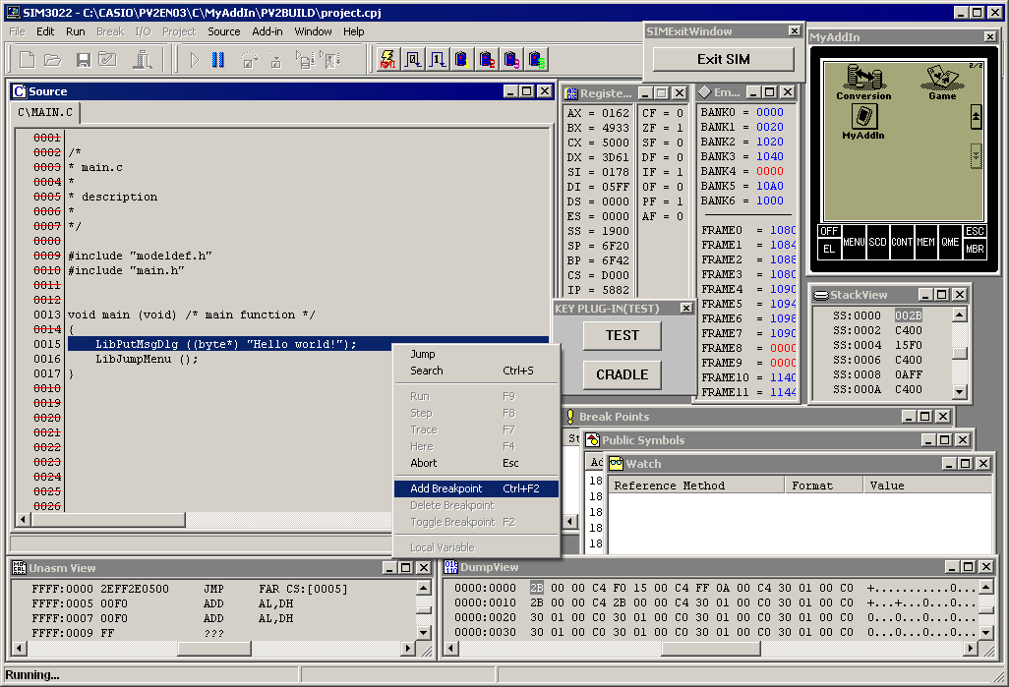
Task: Tap the MENU key on emulated device
Action: point(854,242)
